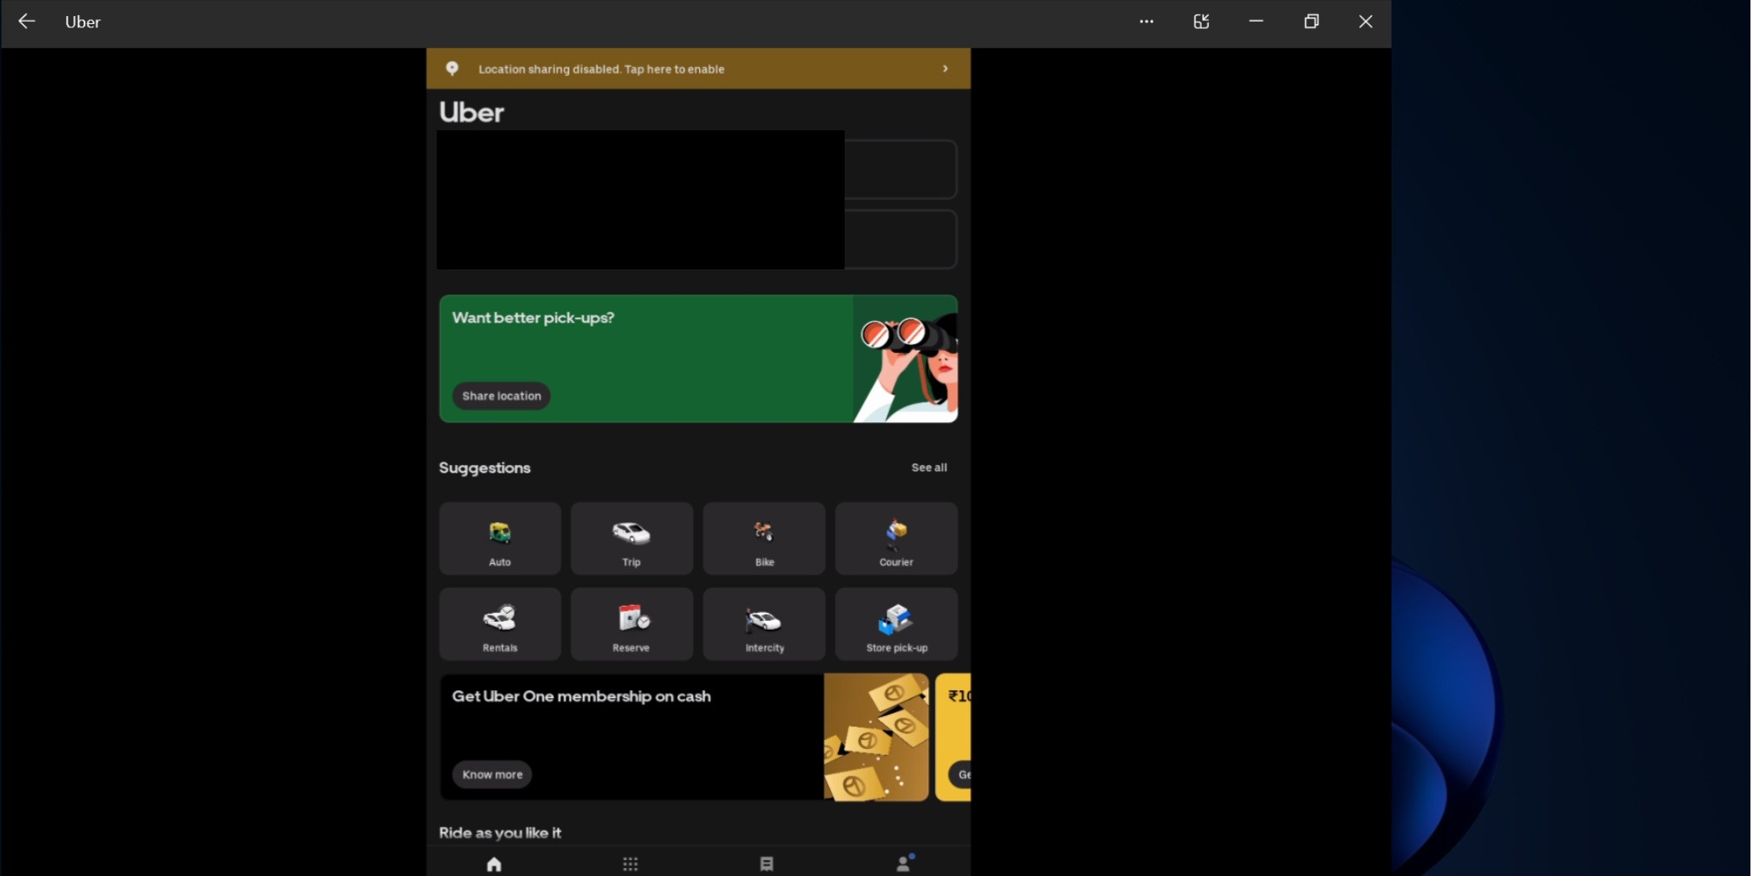The image size is (1752, 876).
Task: Click the pop-out window icon in title bar
Action: [1201, 22]
